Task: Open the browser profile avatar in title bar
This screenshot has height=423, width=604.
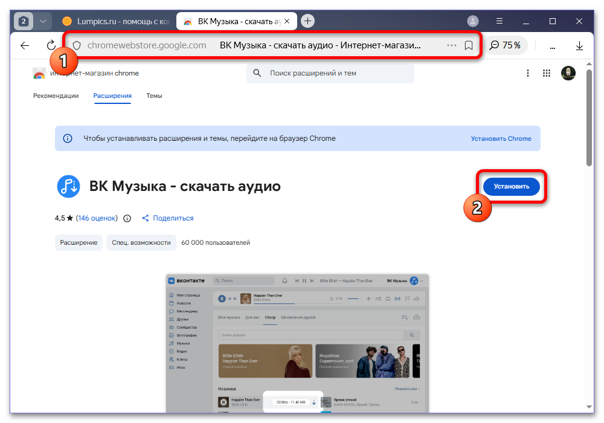Action: pyautogui.click(x=473, y=21)
